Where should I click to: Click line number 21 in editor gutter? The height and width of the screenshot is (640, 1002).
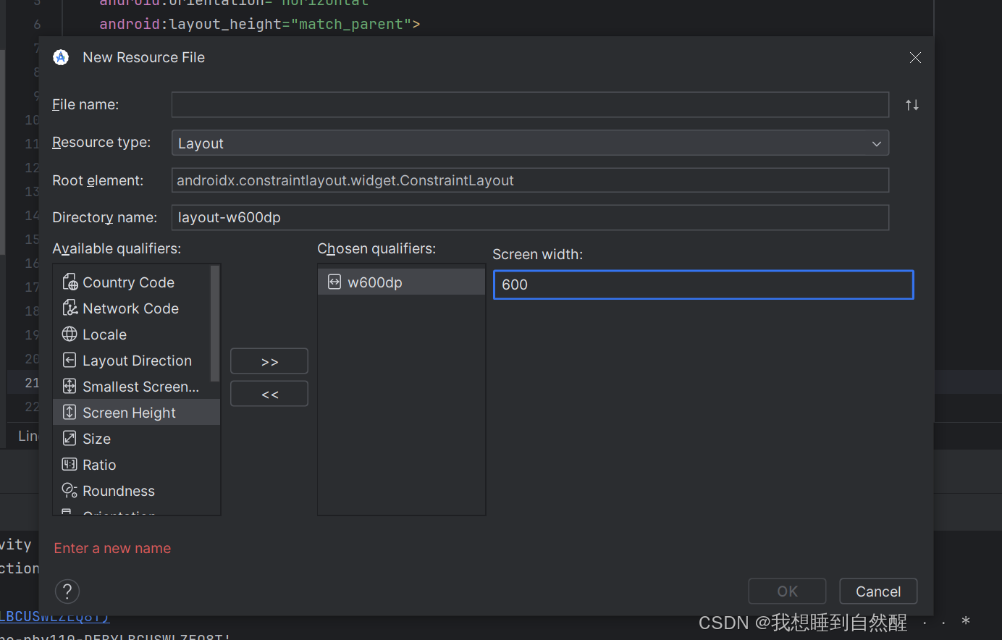tap(32, 382)
